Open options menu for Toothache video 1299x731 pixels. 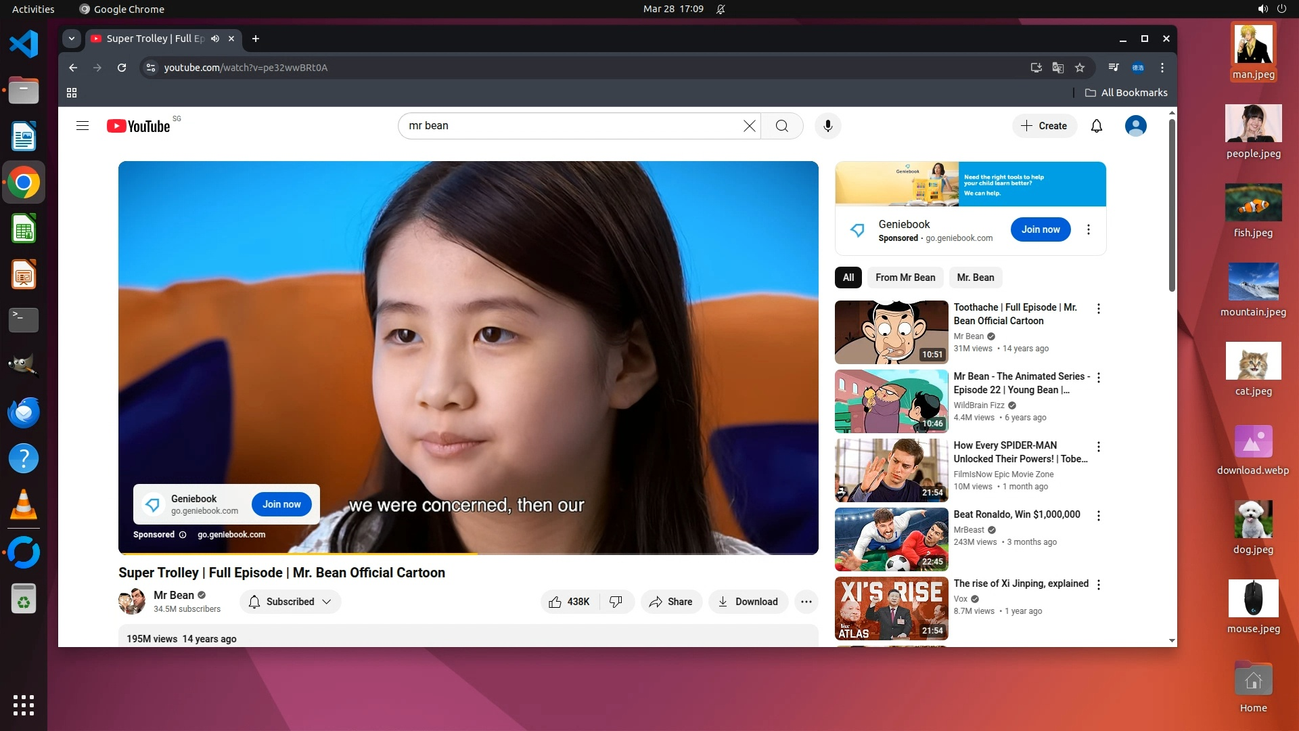pyautogui.click(x=1098, y=309)
